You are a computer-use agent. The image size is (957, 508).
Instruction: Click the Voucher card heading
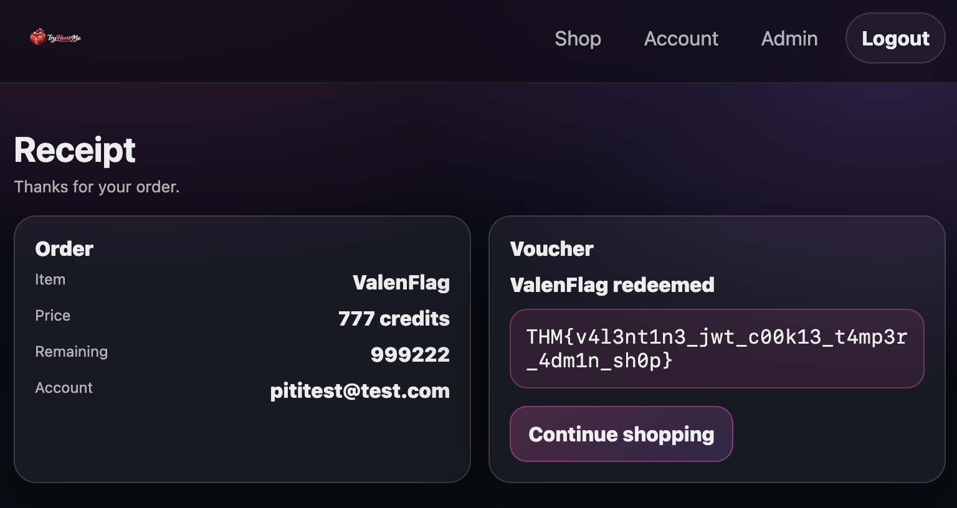pos(551,249)
